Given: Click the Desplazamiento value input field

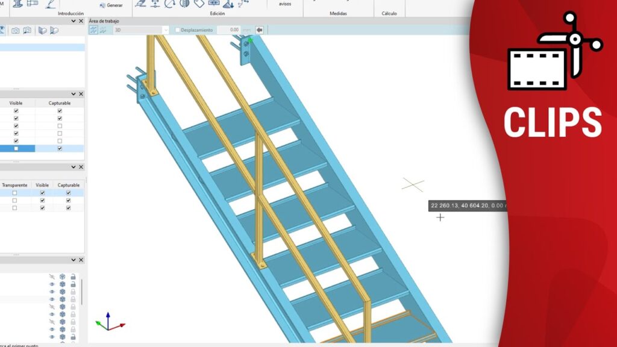Looking at the screenshot, I should point(228,30).
